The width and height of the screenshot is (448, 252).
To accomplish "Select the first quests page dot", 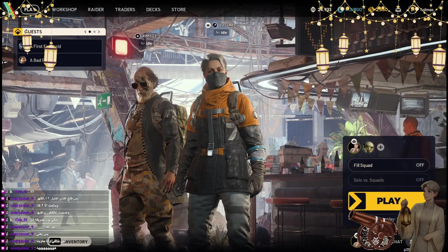I will click(x=90, y=31).
